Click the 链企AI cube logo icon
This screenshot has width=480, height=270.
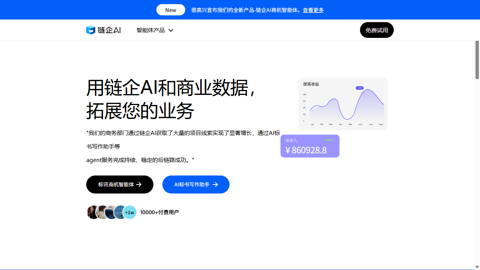coord(91,30)
